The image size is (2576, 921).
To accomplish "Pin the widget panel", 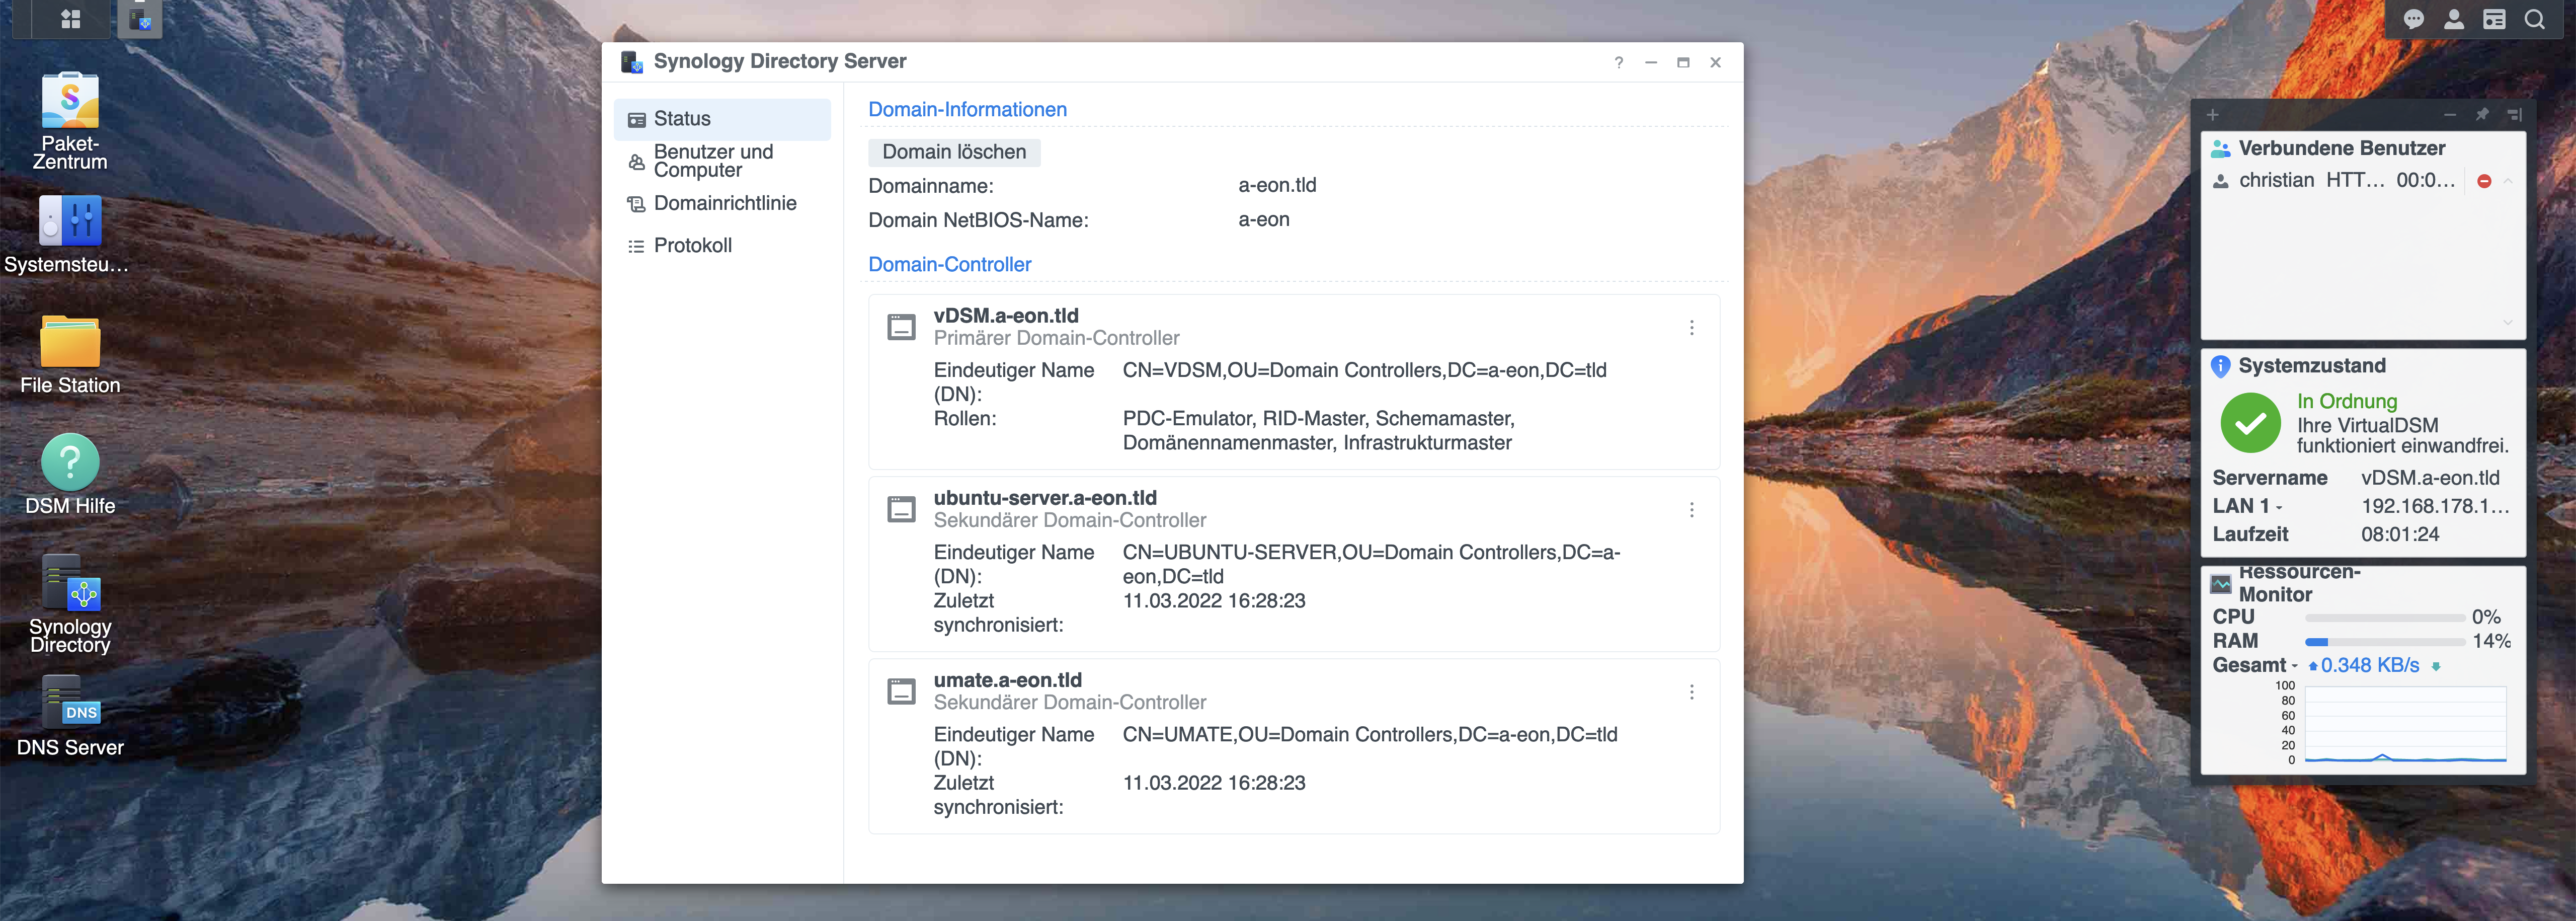I will click(x=2482, y=115).
